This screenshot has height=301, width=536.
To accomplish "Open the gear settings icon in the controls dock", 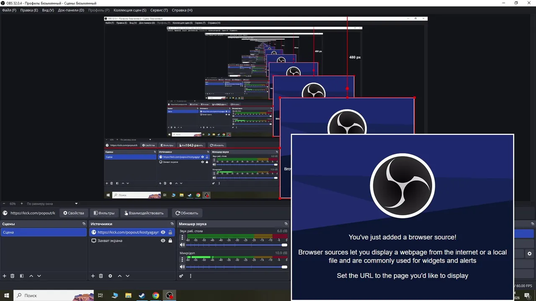I will tap(529, 254).
